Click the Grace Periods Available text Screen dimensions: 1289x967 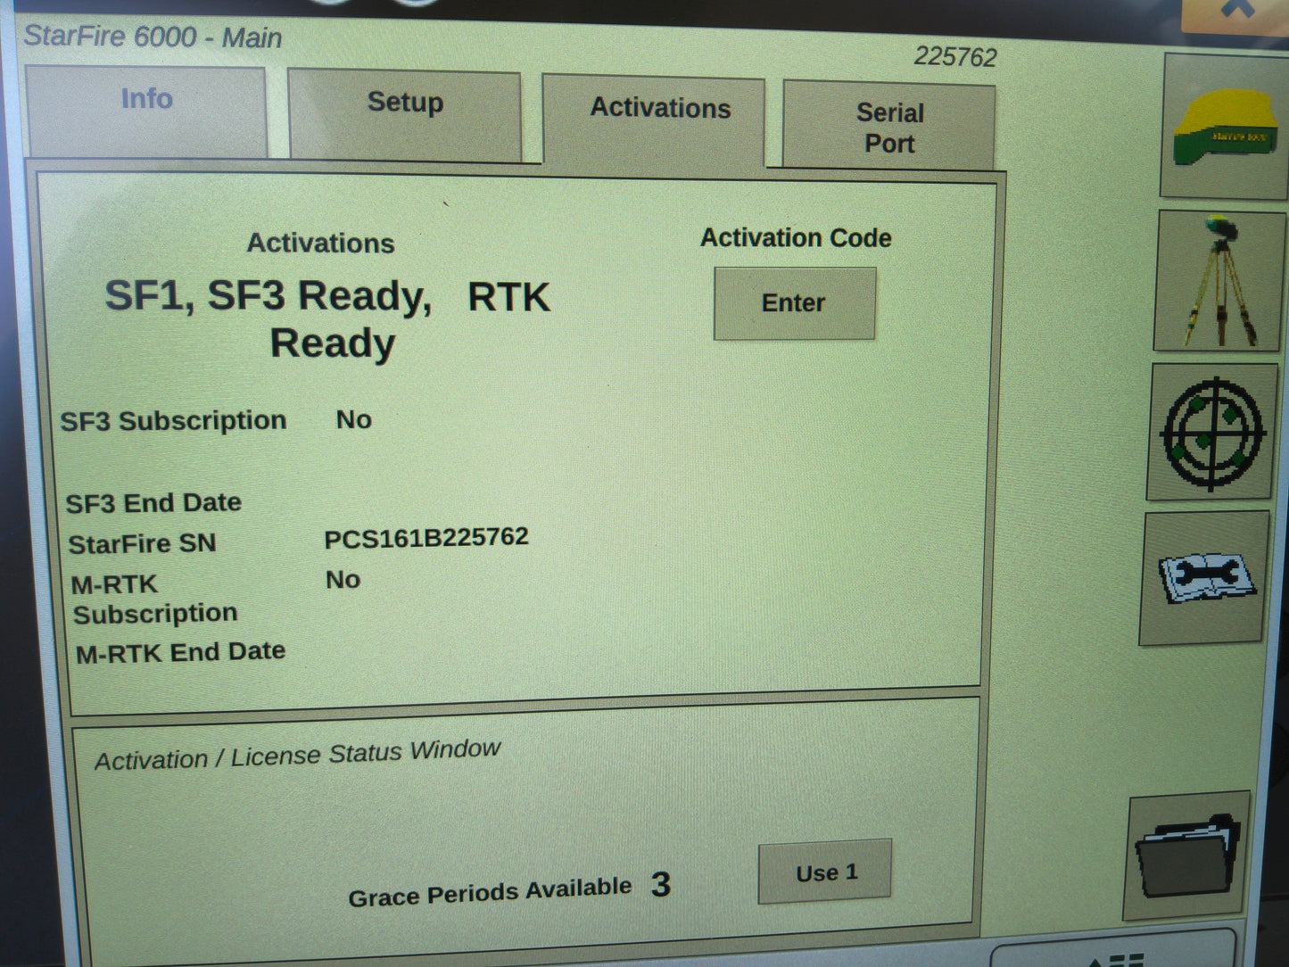coord(490,891)
